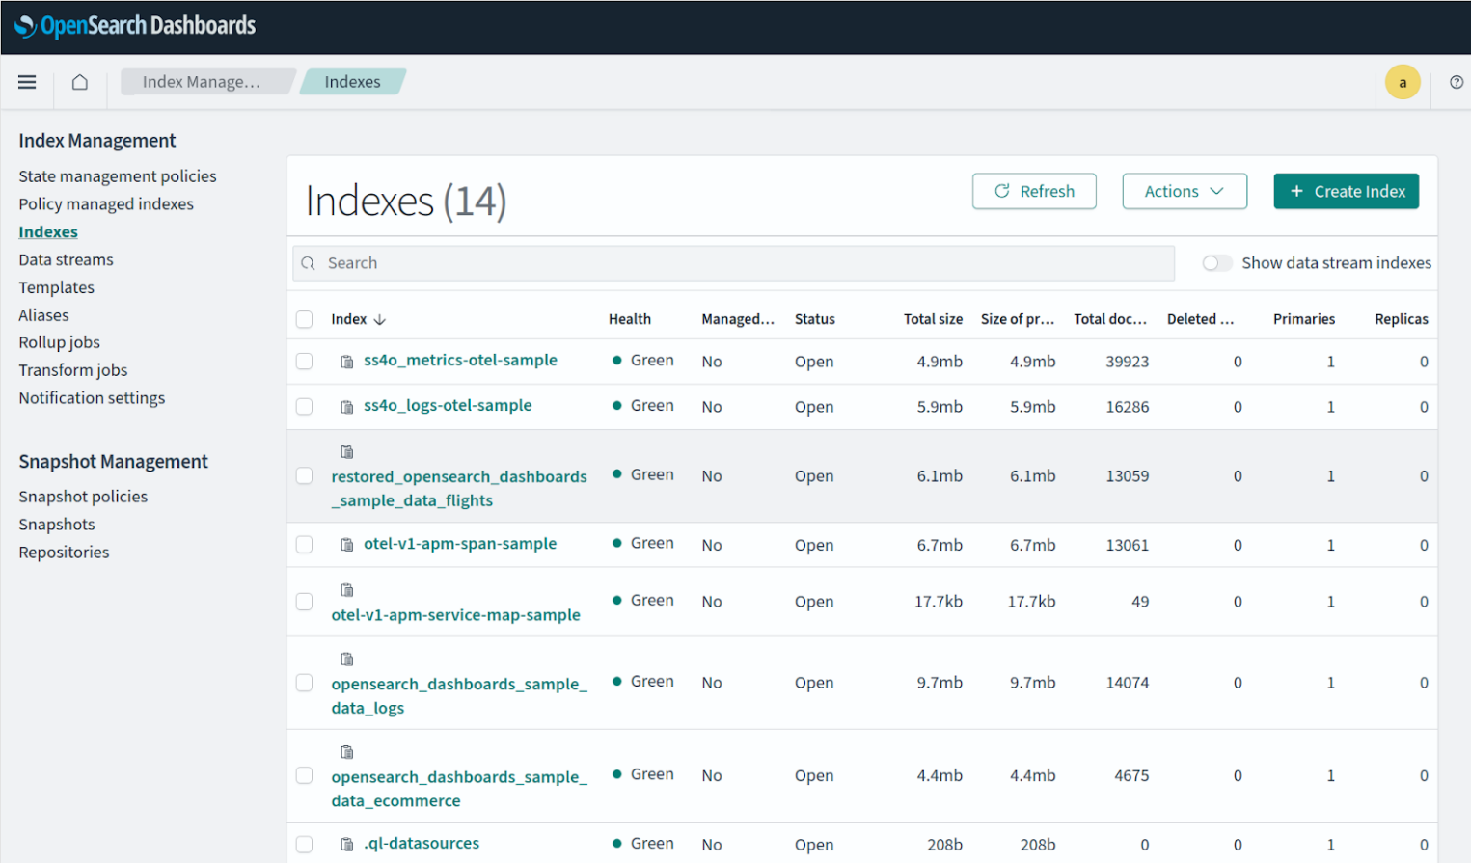This screenshot has width=1471, height=863.
Task: Go to the home icon
Action: 80,82
